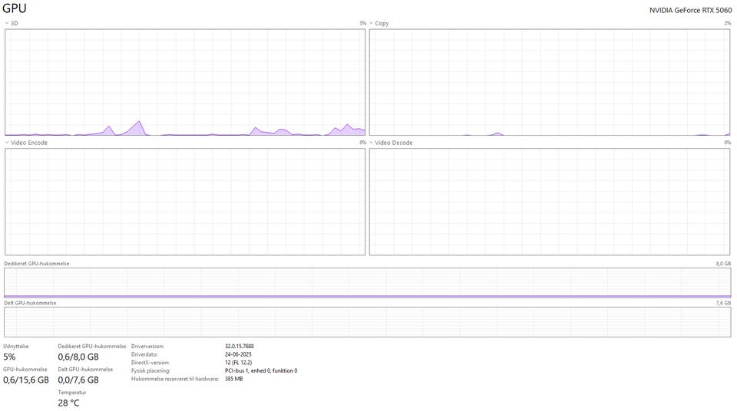Click the Delt GPU-hukommelse graph
The width and height of the screenshot is (737, 411).
coord(368,322)
